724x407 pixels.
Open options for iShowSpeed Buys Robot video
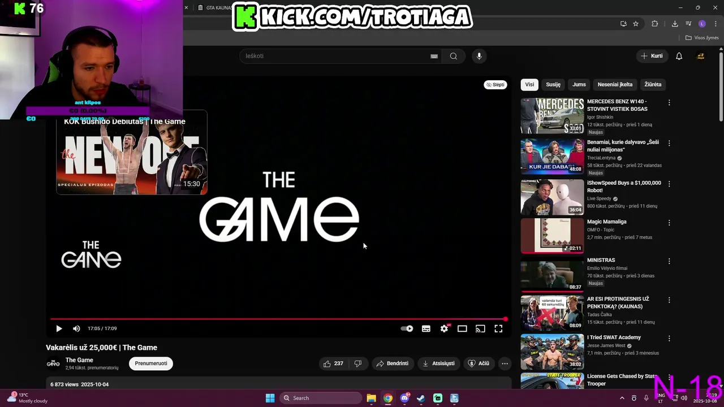coord(669,184)
